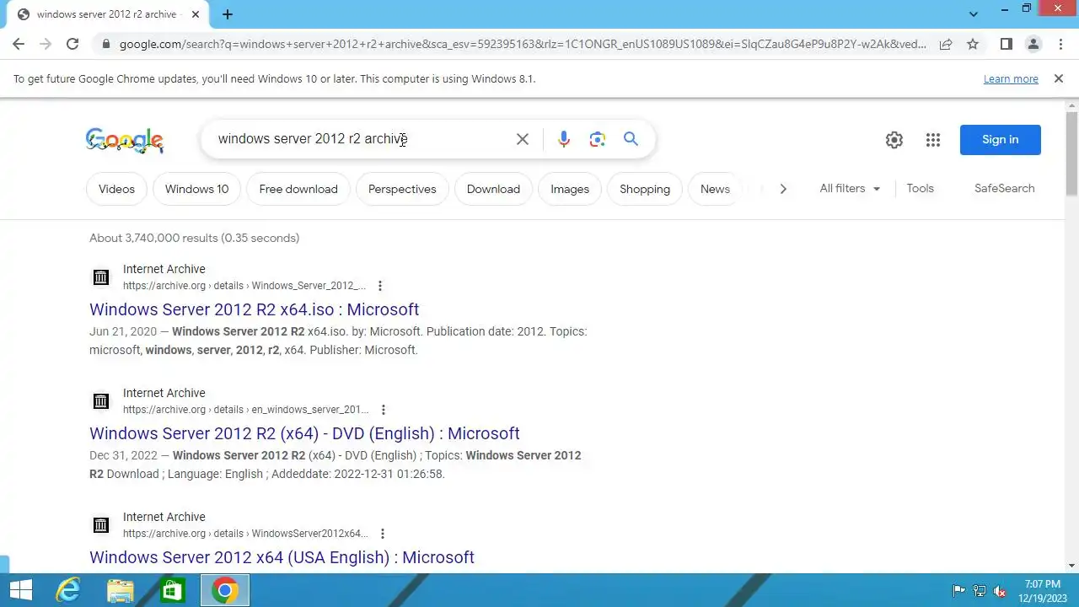Select the Videos filter chip
The height and width of the screenshot is (607, 1079).
click(x=116, y=189)
